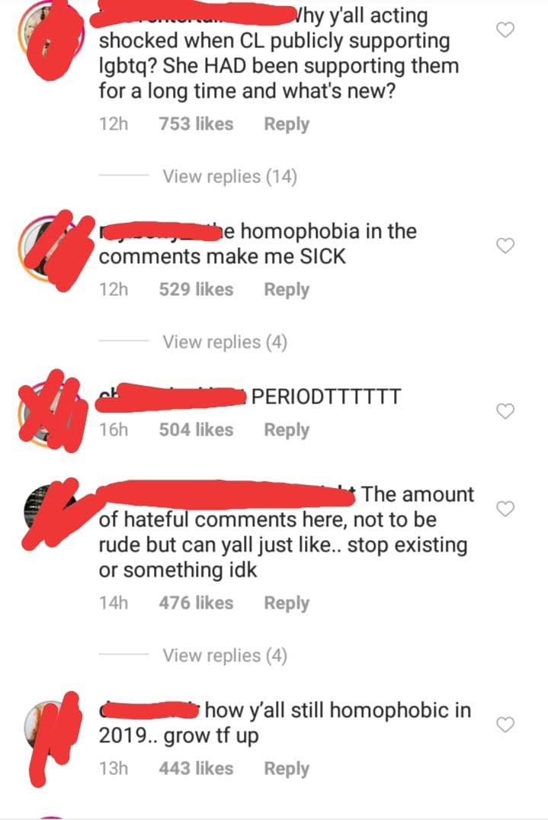Expand View replies (4) under 476 likes comment
The width and height of the screenshot is (548, 820).
coord(225,655)
